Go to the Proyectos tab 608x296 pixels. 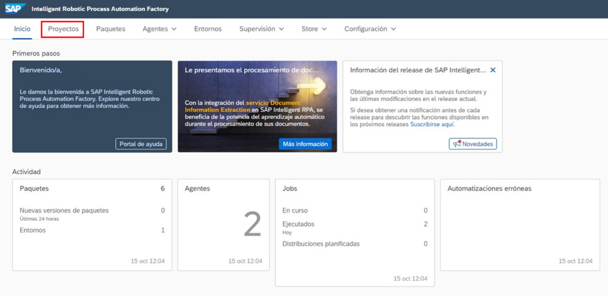[x=63, y=29]
